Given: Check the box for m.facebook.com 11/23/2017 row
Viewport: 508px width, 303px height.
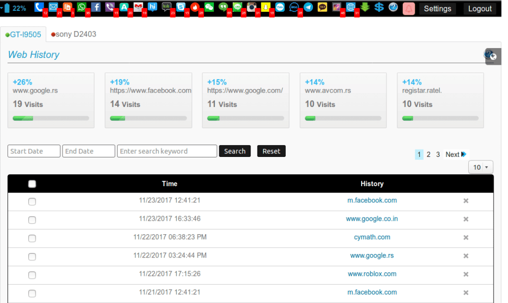Looking at the screenshot, I should click(x=32, y=202).
